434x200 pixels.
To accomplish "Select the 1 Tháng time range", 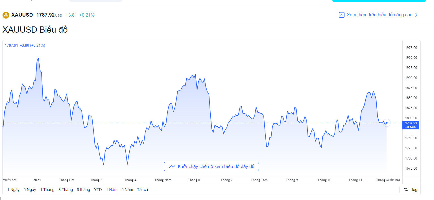I will pos(47,190).
